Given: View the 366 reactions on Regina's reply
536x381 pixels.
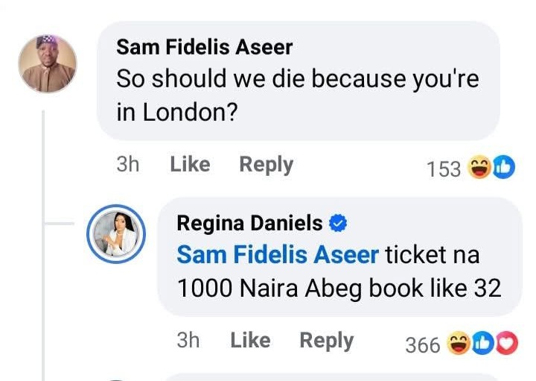Looking at the screenshot, I should coord(423,344).
